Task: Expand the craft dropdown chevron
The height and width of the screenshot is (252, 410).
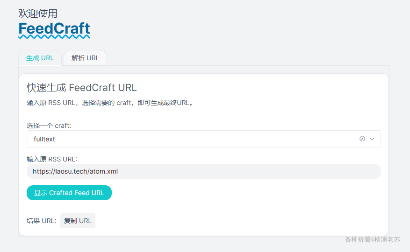Action: click(372, 139)
